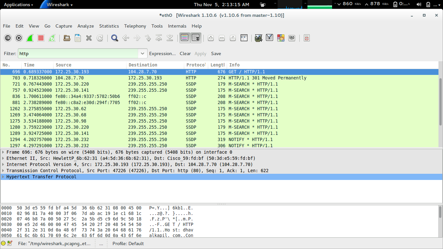
Task: Select packet 703 301 Moved Permanently
Action: point(220,78)
